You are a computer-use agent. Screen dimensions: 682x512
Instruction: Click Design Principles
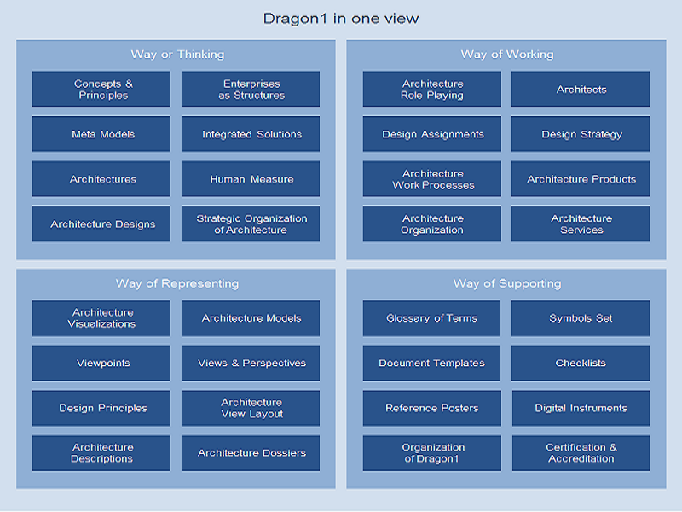tap(101, 408)
